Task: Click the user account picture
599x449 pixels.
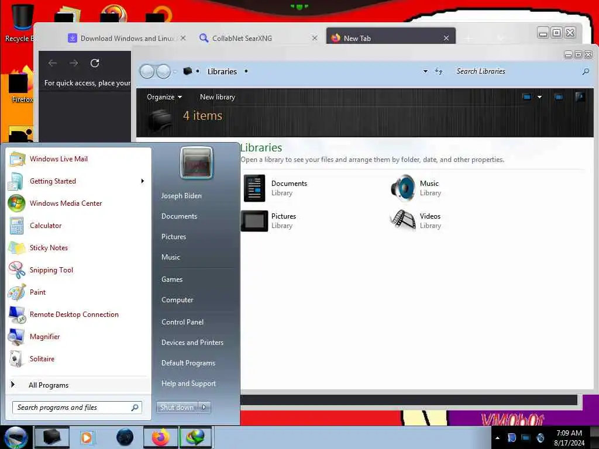Action: pyautogui.click(x=197, y=163)
